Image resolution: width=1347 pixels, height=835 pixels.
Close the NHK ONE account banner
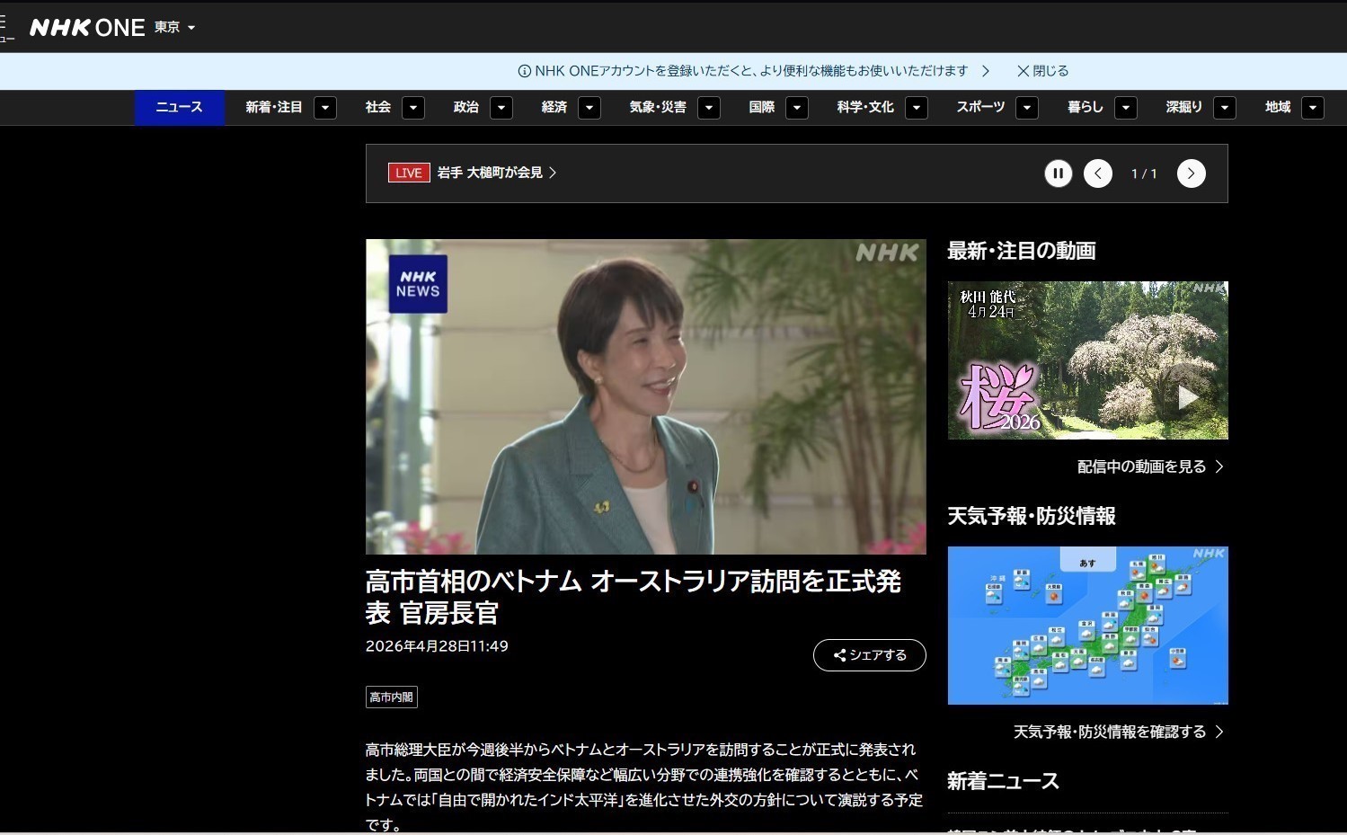1042,71
